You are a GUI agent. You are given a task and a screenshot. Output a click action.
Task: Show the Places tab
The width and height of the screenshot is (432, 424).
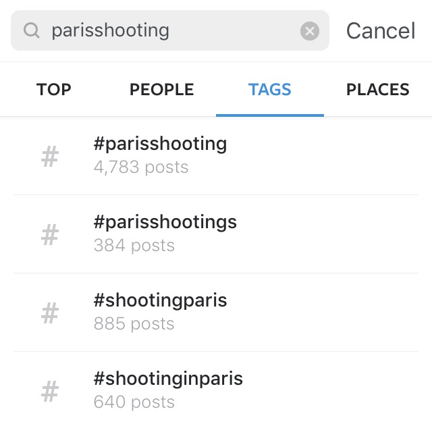[x=377, y=89]
